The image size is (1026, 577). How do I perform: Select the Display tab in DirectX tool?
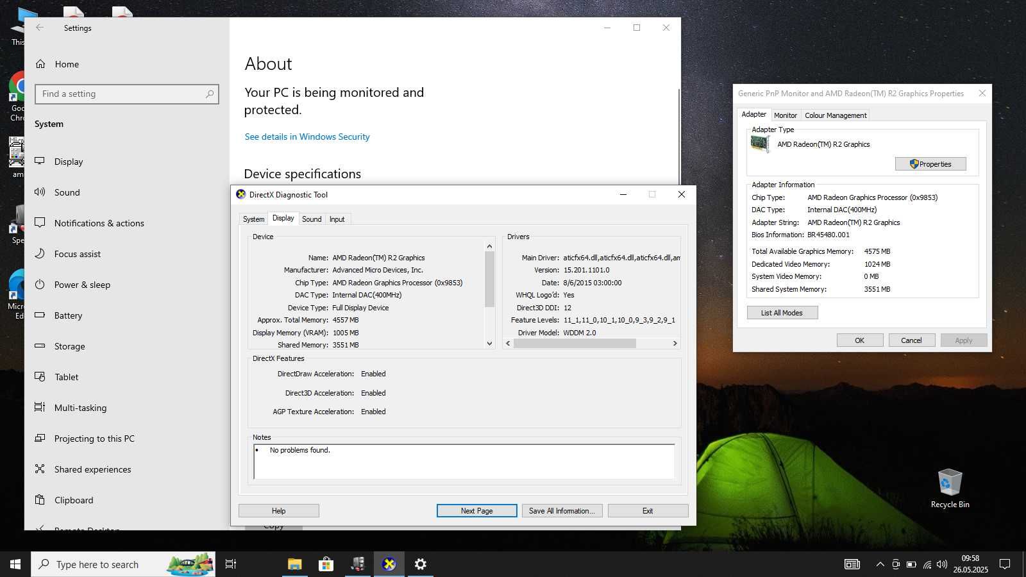pyautogui.click(x=283, y=218)
